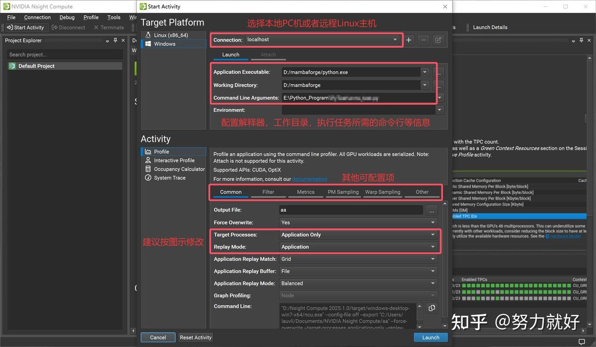This screenshot has height=347, width=596.
Task: Switch to the Attach tab
Action: pyautogui.click(x=268, y=54)
